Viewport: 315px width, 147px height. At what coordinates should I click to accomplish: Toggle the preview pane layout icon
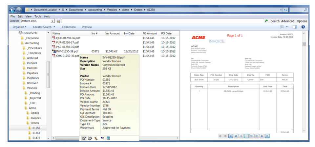pos(294,27)
